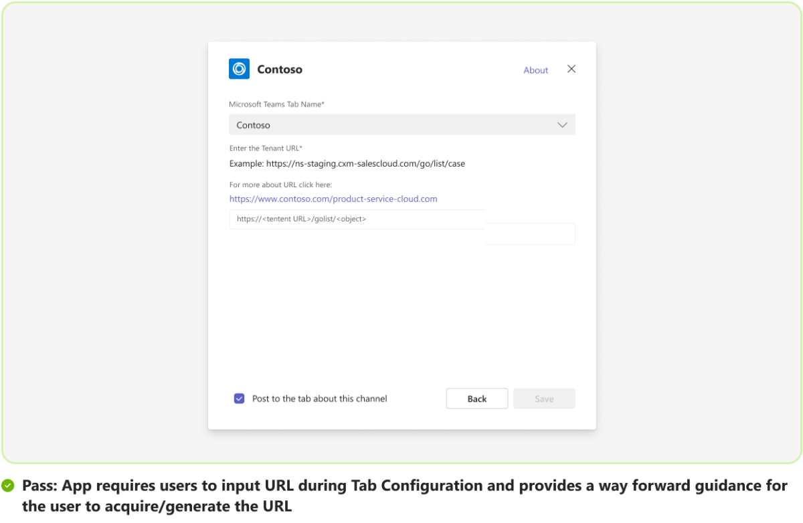803x523 pixels.
Task: Click the green Pass checkmark icon
Action: pyautogui.click(x=9, y=485)
